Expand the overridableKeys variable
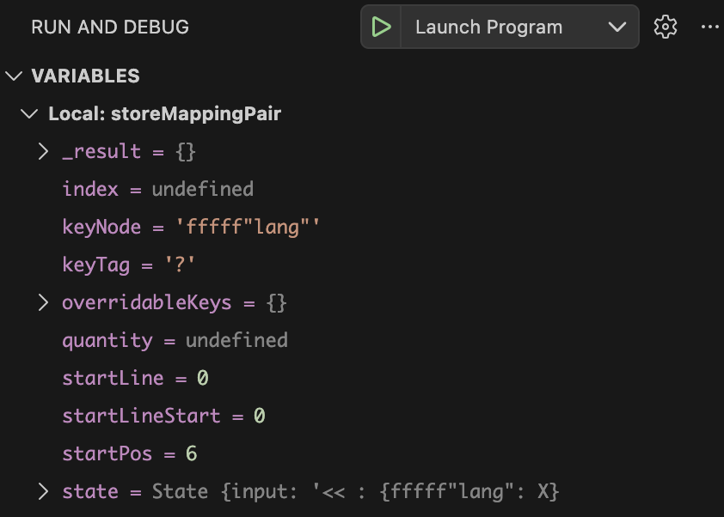Screen dimensions: 724x517 (x=43, y=302)
